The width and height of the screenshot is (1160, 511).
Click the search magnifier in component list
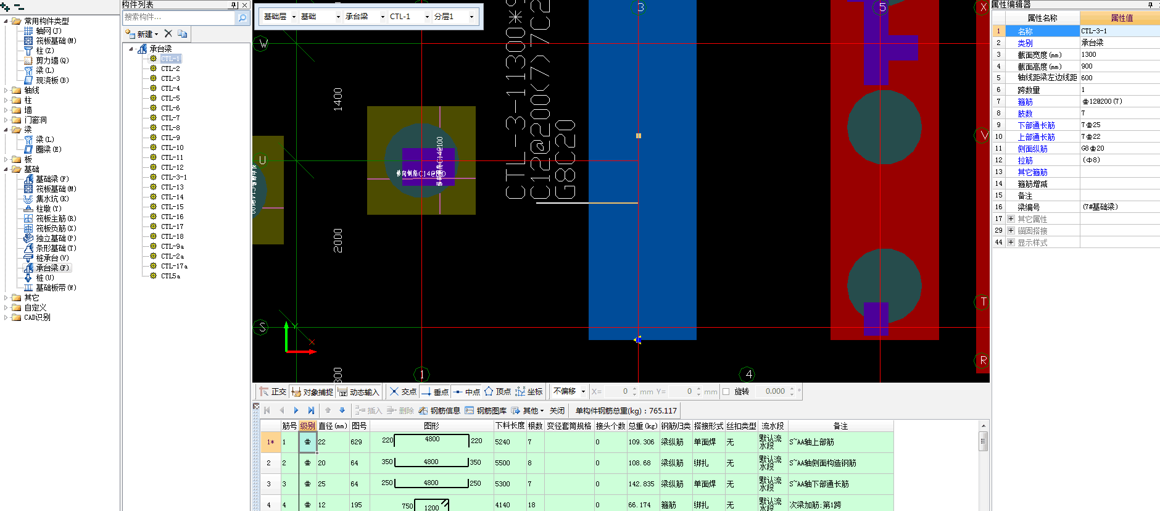[242, 18]
